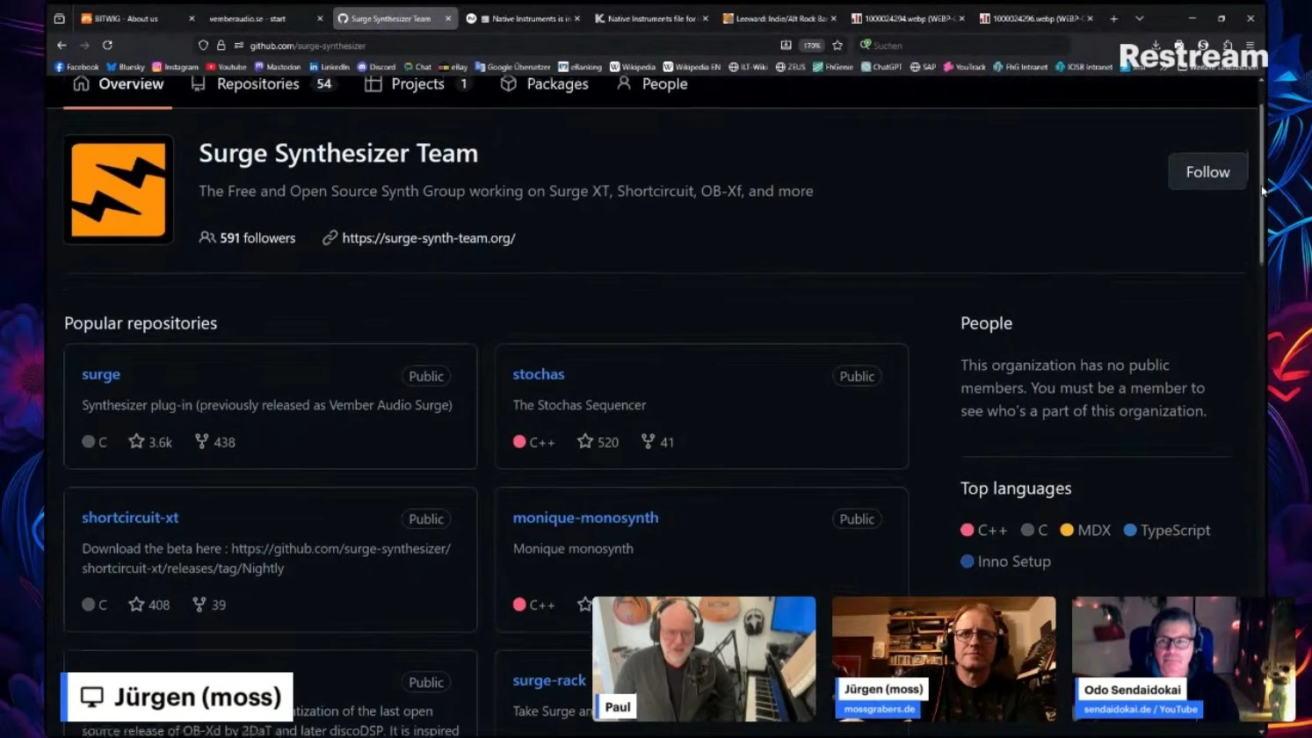The width and height of the screenshot is (1312, 738).
Task: Open the ChatGPT bookmark
Action: pyautogui.click(x=881, y=67)
